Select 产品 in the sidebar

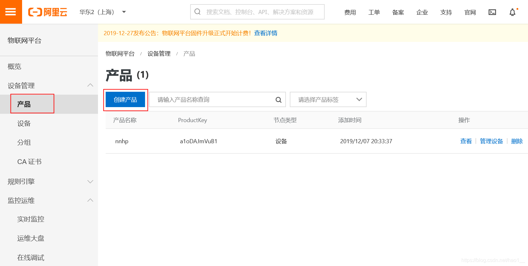coord(49,104)
